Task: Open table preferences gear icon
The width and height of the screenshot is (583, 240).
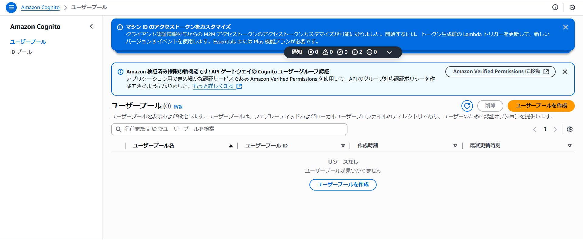Action: (x=570, y=129)
